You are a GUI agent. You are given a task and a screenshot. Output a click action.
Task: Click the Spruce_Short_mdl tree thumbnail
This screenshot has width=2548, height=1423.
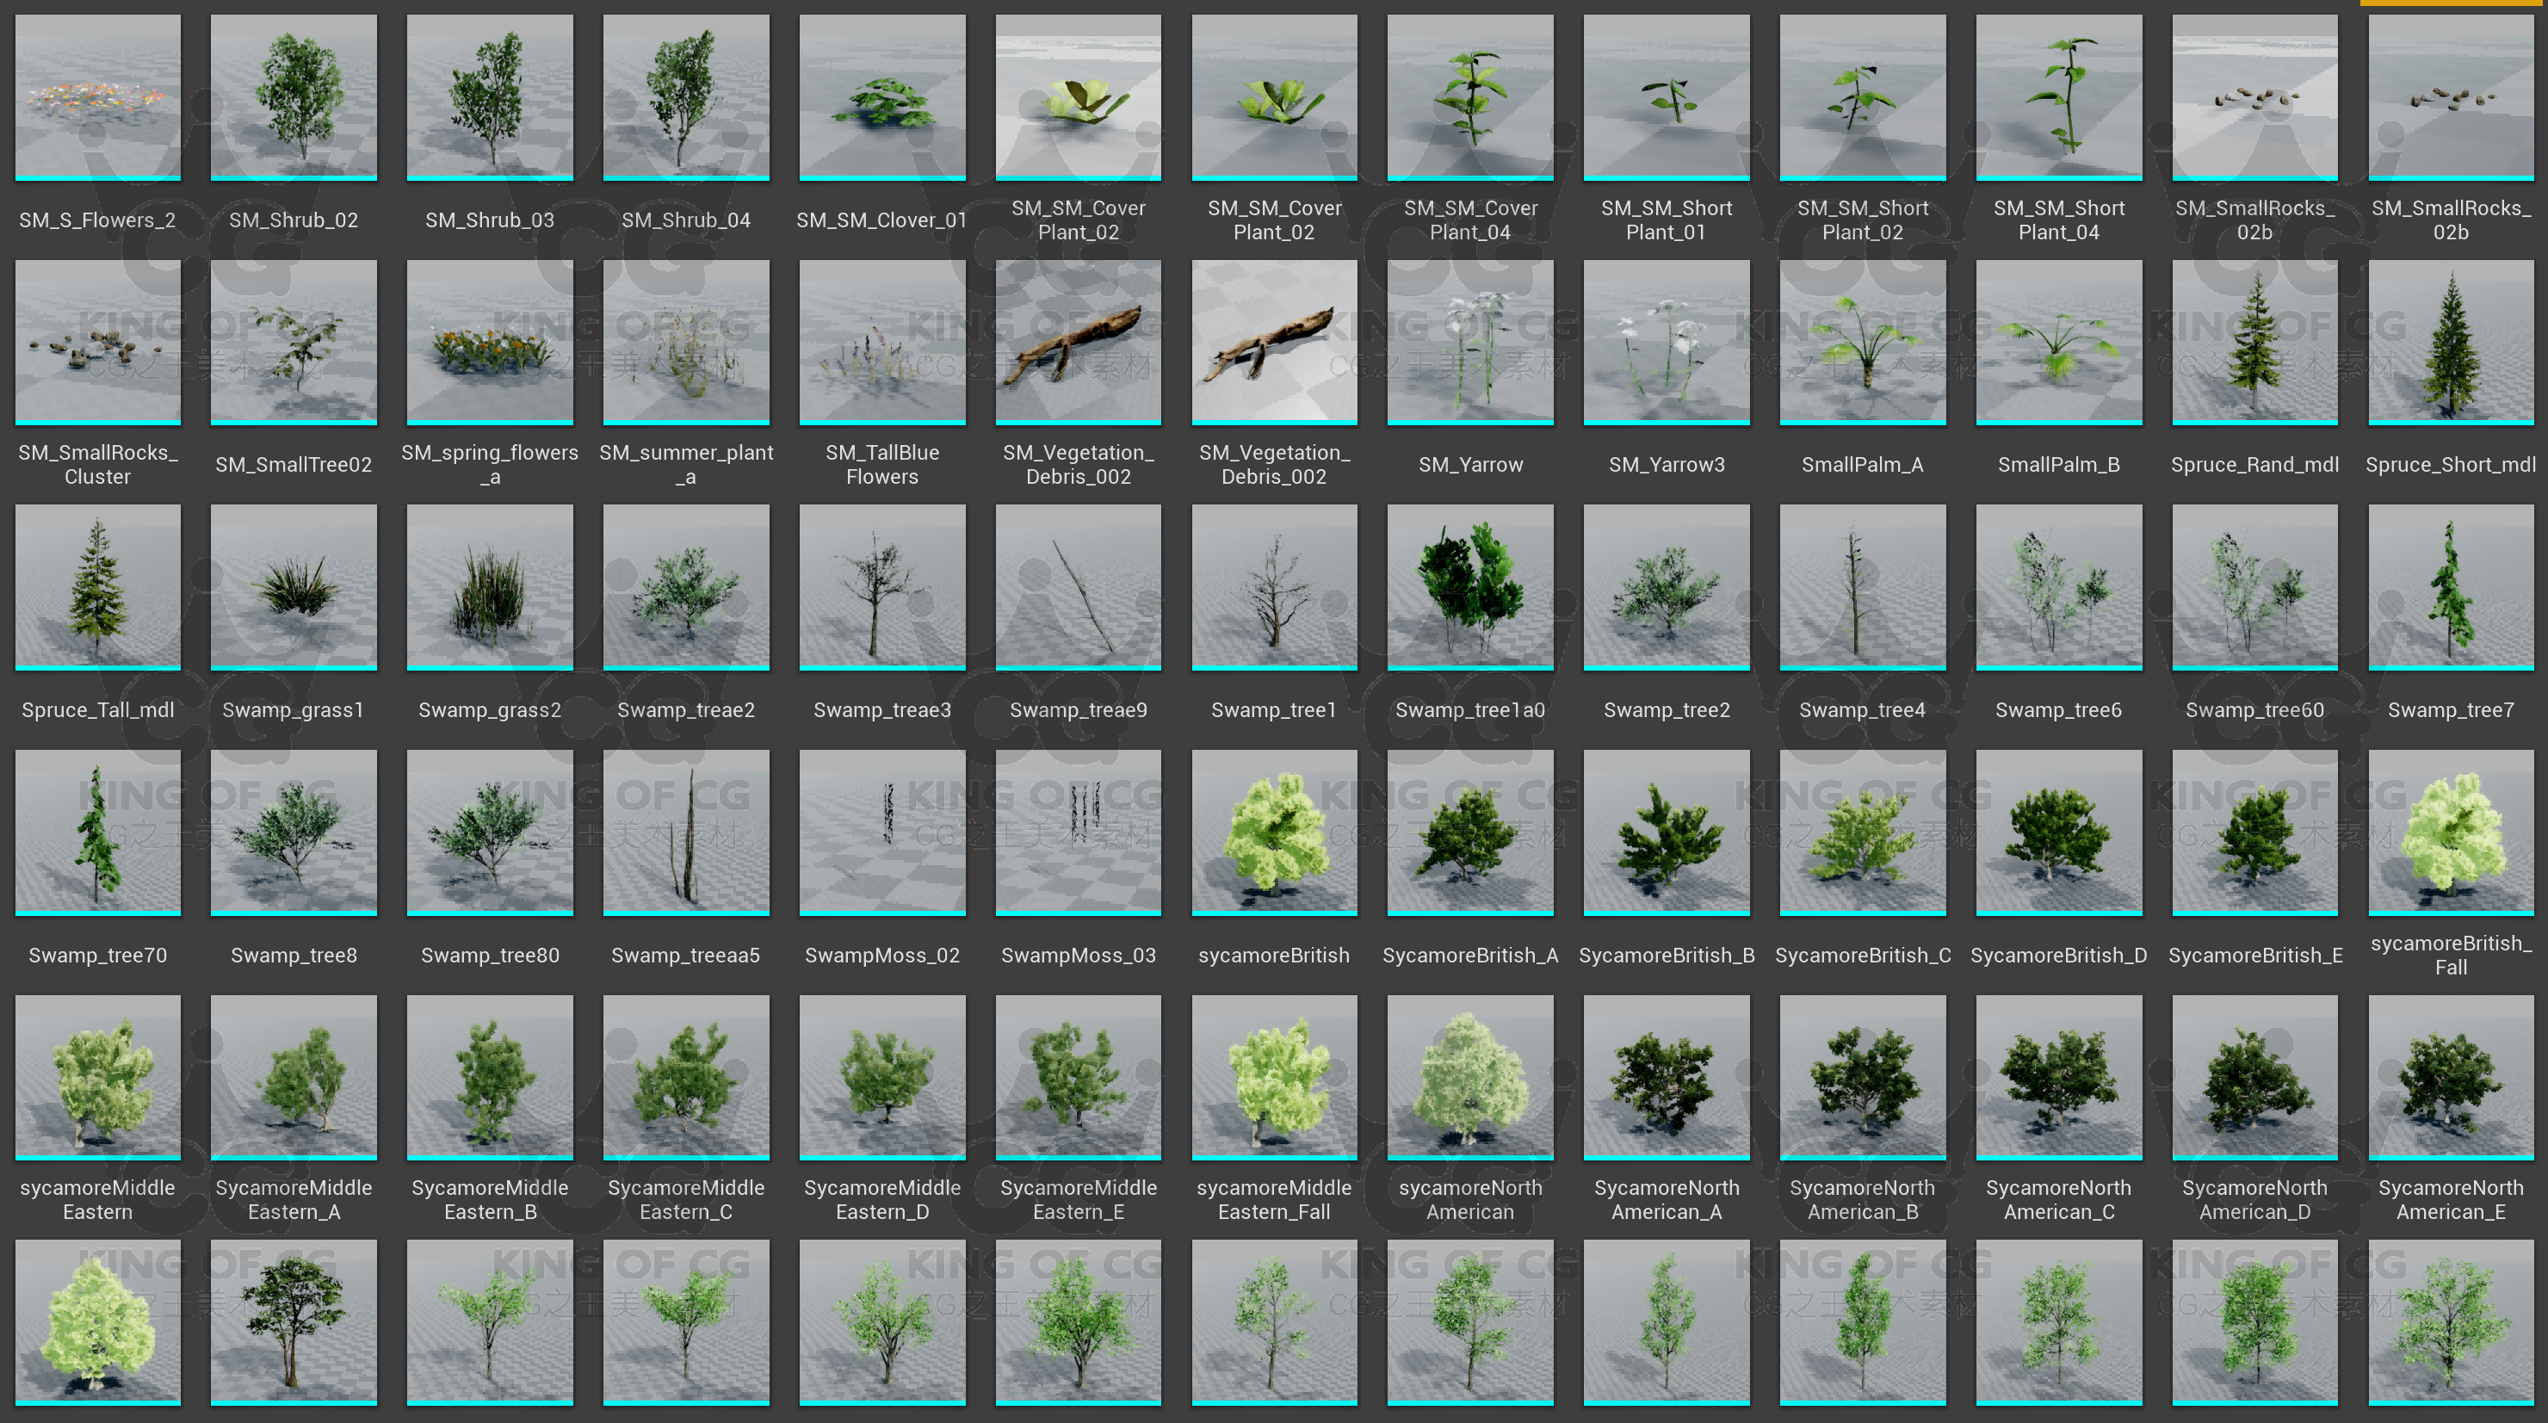tap(2450, 342)
